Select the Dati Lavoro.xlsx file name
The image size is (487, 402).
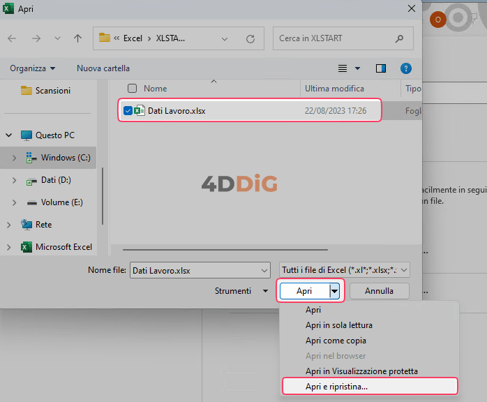click(177, 110)
